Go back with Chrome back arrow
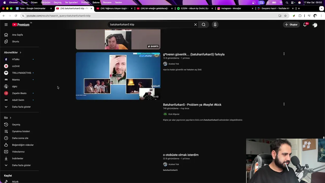The width and height of the screenshot is (325, 183). pos(4,16)
